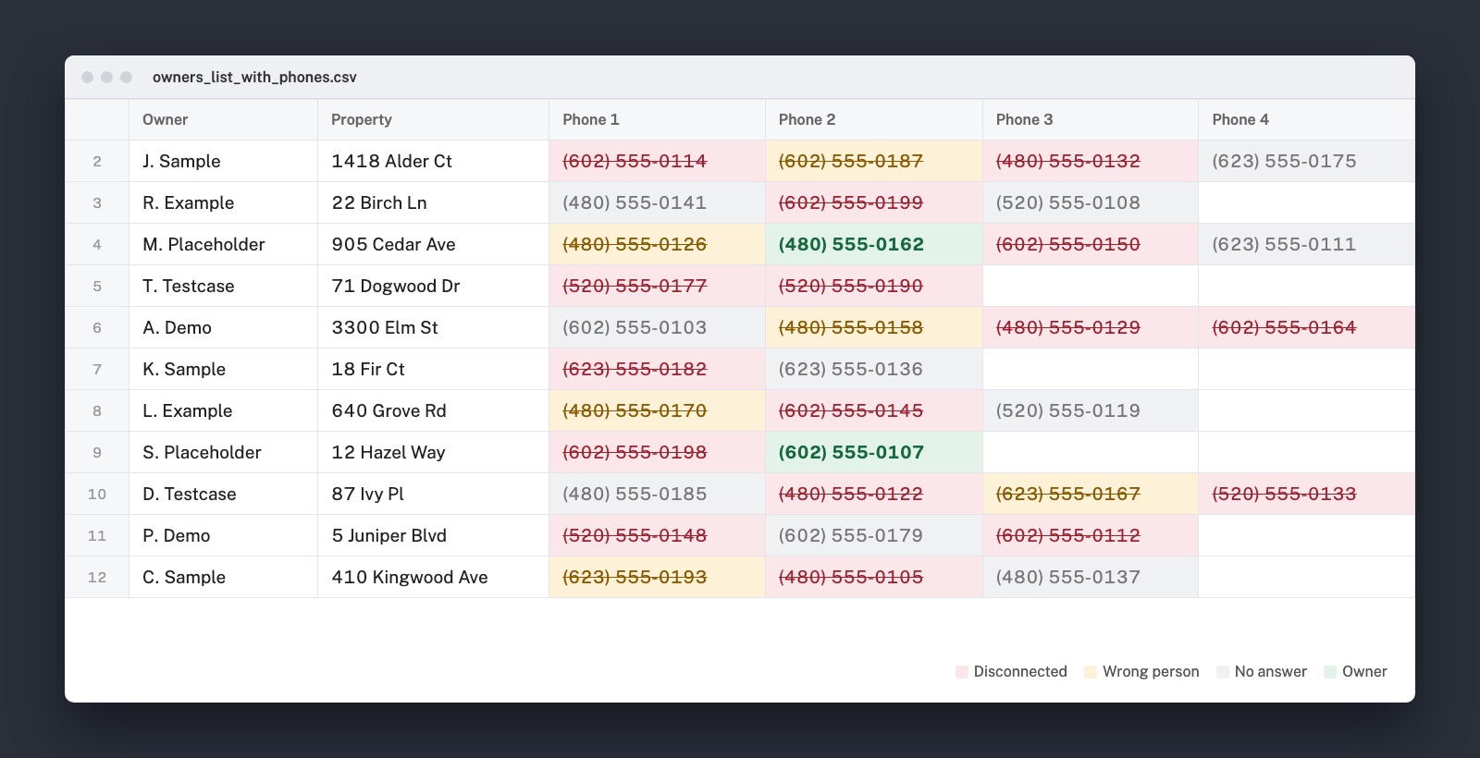The image size is (1480, 758).
Task: Select the Phone 1 column header
Action: (x=657, y=119)
